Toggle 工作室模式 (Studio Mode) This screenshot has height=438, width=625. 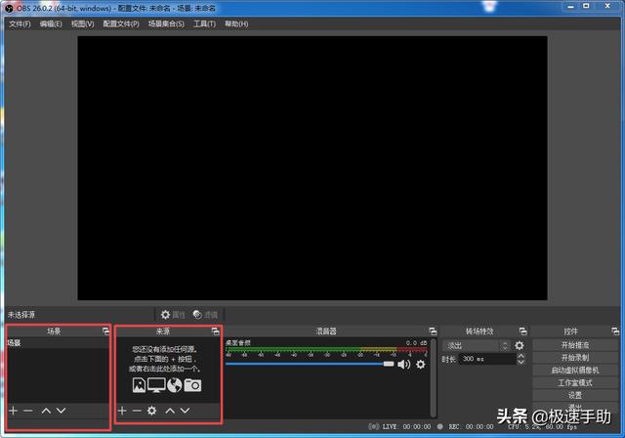point(575,383)
